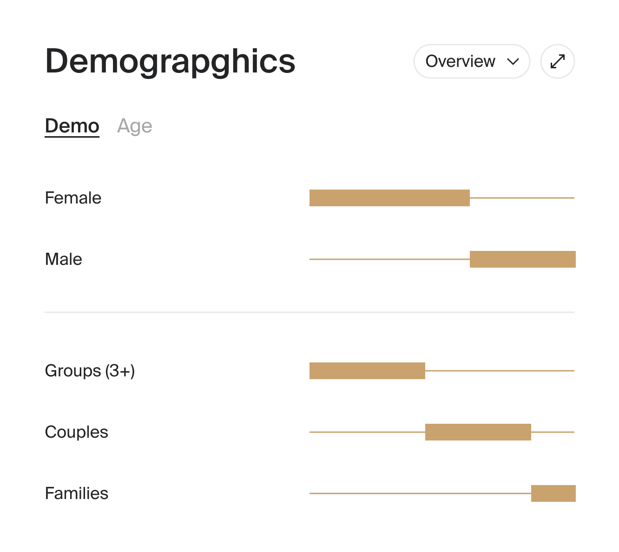Click the Groups (3+) bar
Image resolution: width=619 pixels, height=552 pixels.
(x=367, y=370)
